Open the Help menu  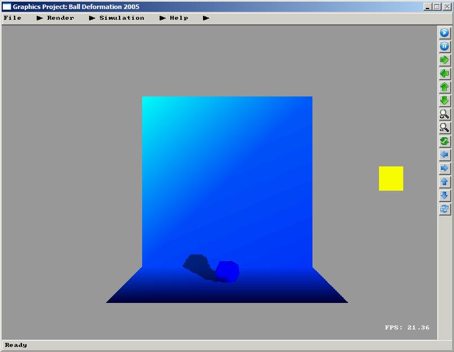tap(179, 18)
